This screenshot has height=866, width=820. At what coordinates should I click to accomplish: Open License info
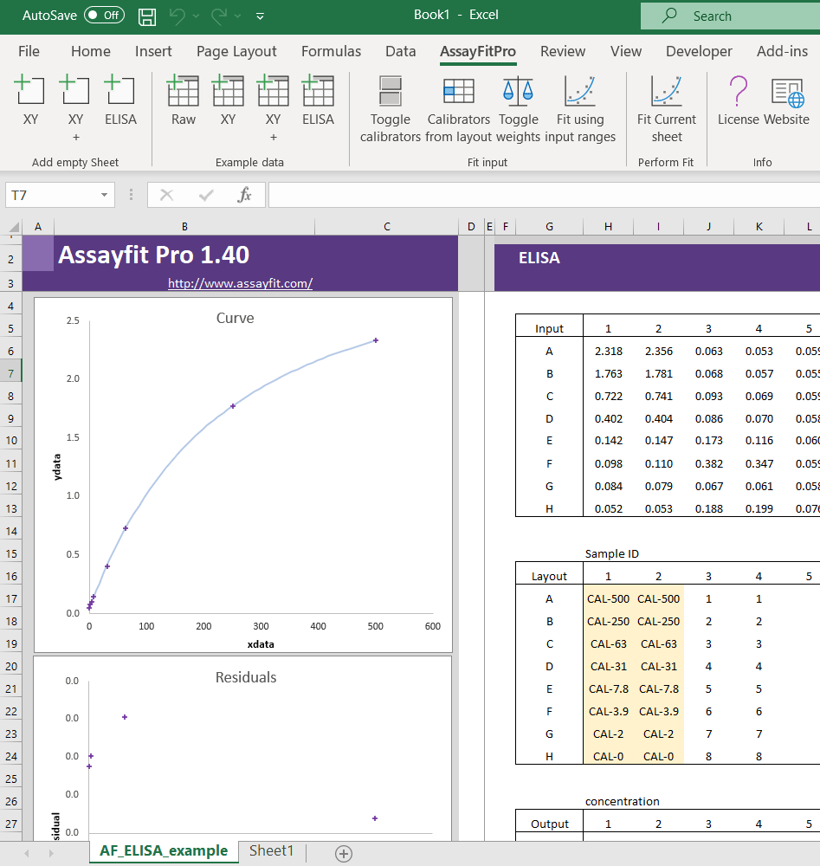(739, 100)
